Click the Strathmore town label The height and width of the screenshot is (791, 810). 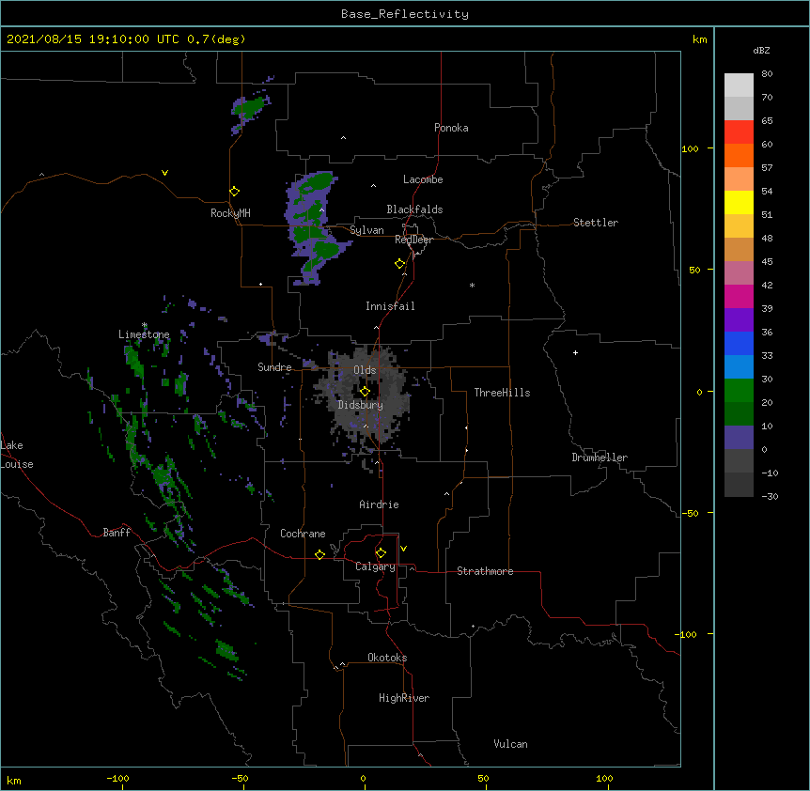[485, 571]
